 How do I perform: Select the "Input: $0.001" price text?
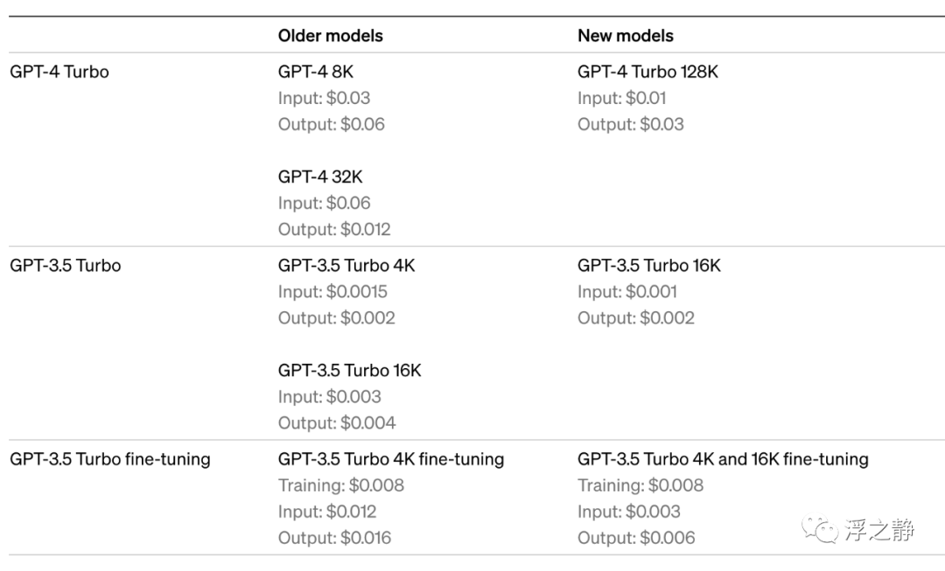(626, 291)
